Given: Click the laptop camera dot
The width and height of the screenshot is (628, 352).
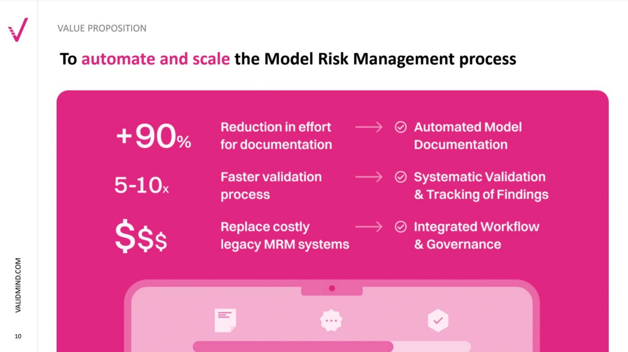Looking at the screenshot, I should (x=332, y=288).
